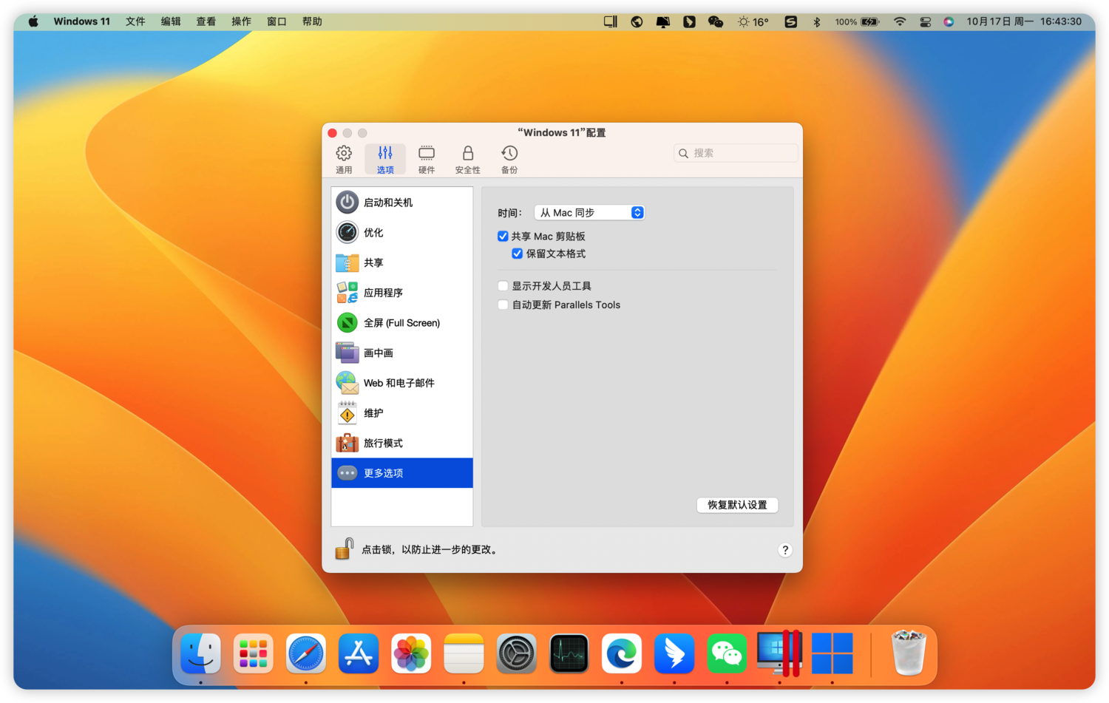Screen dimensions: 1109x703
Task: Close the Windows 11 配置 window
Action: 333,133
